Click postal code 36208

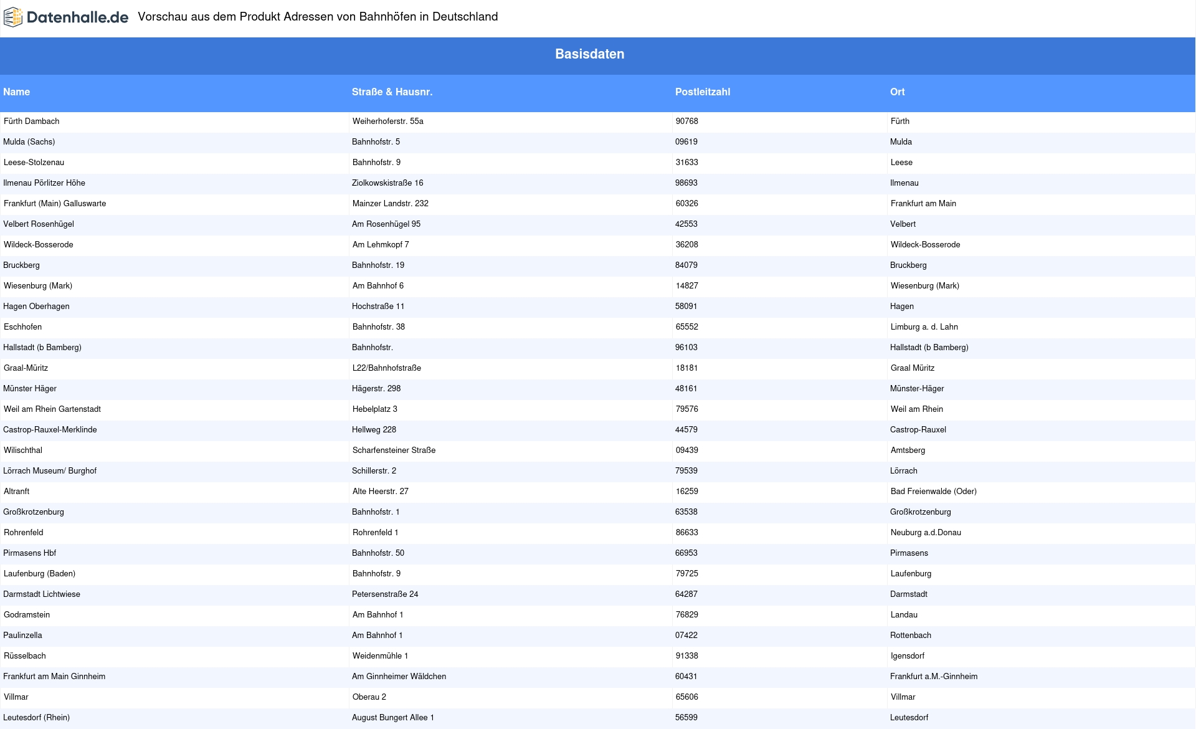[687, 245]
